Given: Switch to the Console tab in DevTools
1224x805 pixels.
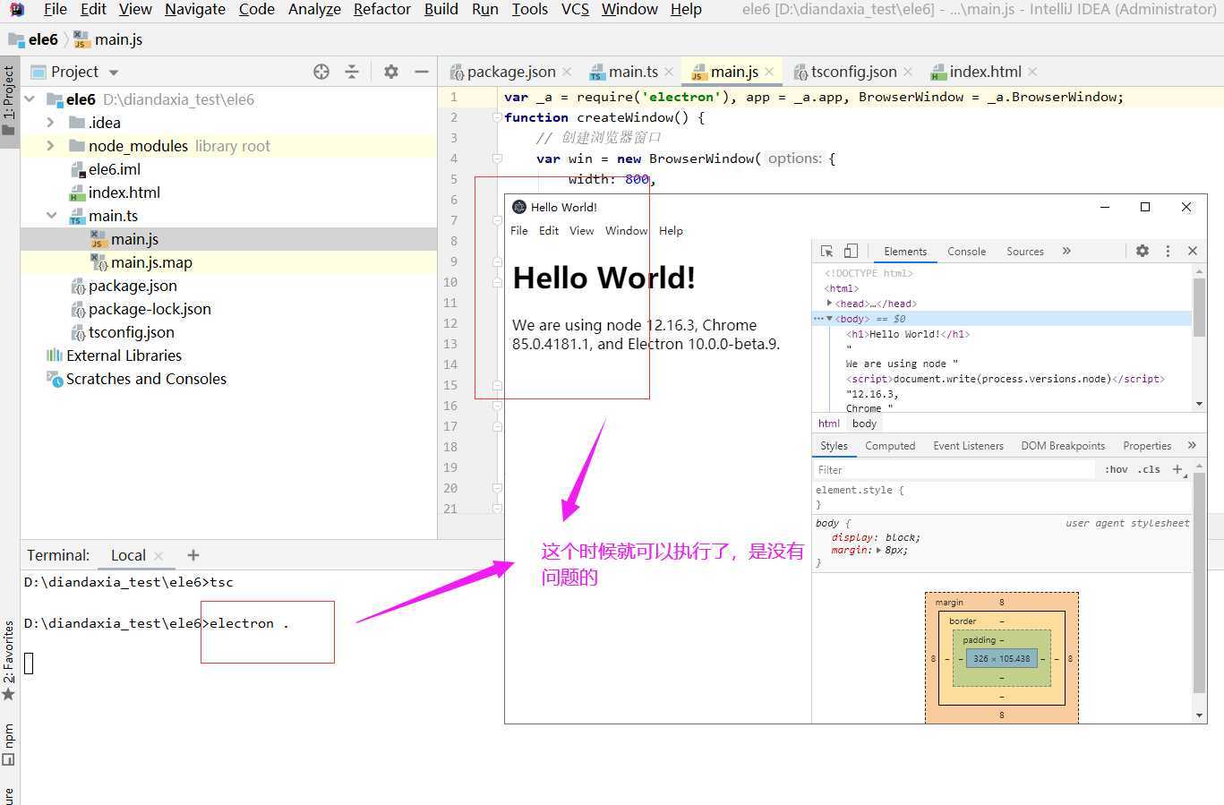Looking at the screenshot, I should 966,252.
